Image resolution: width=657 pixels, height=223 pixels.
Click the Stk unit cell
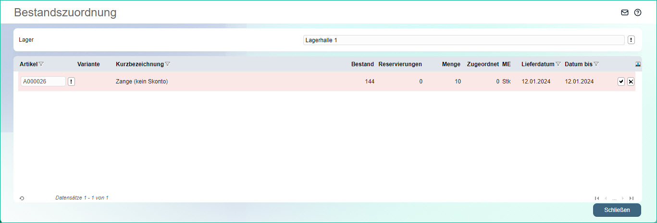tap(507, 82)
